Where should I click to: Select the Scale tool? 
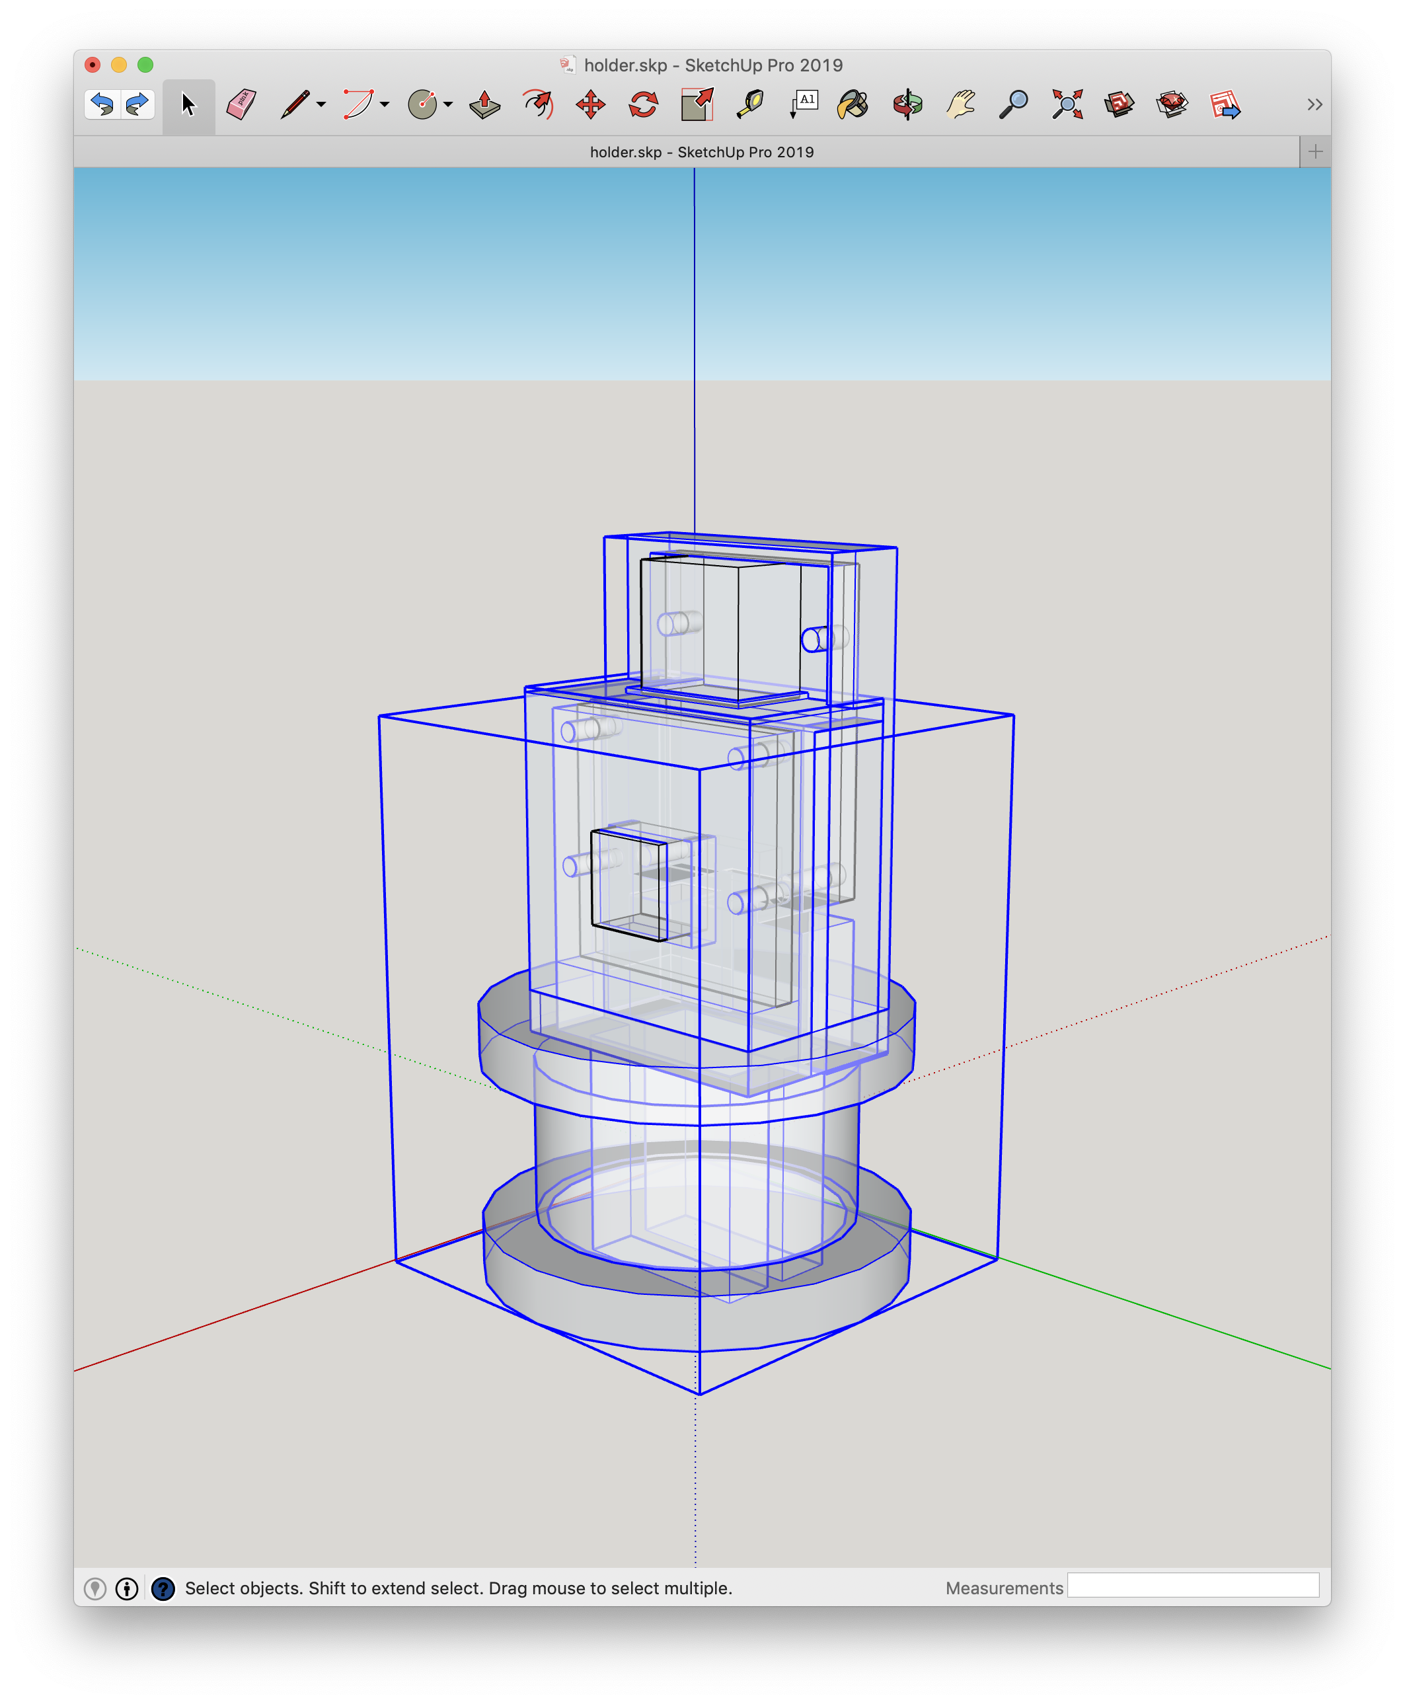coord(697,105)
